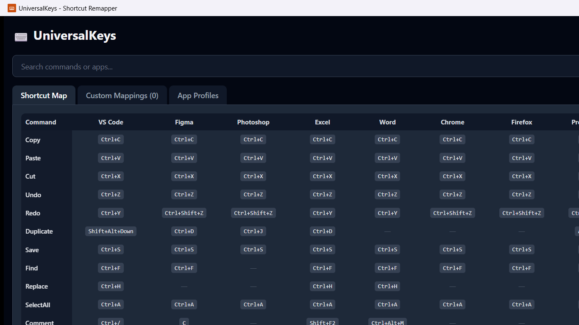Click Ctrl+H Replace shortcut for Excel
This screenshot has width=579, height=325.
tap(323, 286)
